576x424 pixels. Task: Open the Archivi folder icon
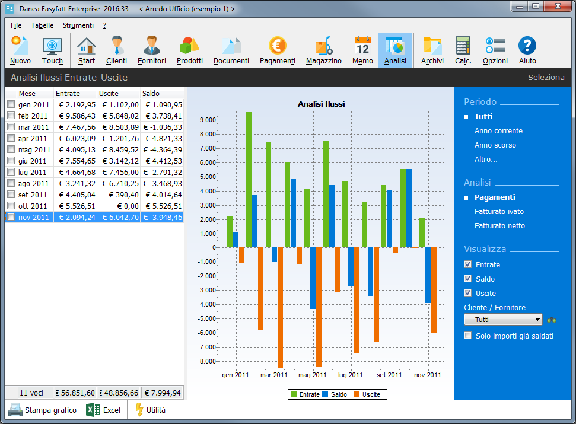click(x=432, y=50)
